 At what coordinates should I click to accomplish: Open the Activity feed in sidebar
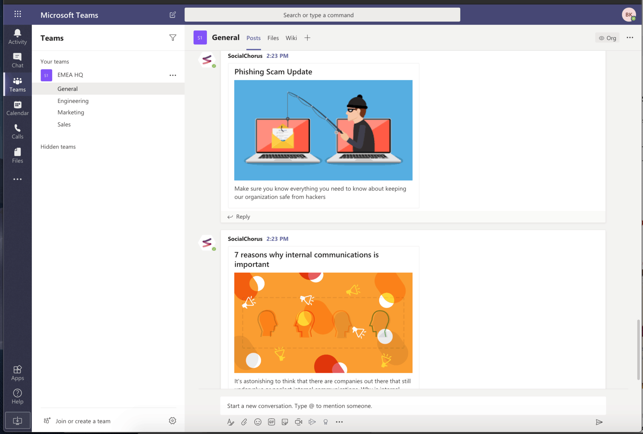pos(17,36)
